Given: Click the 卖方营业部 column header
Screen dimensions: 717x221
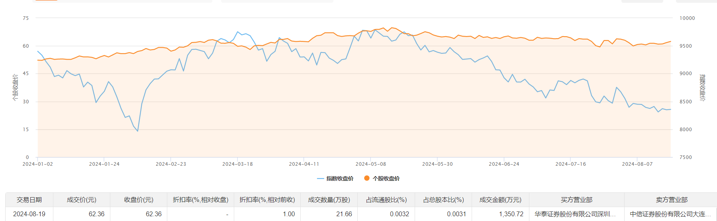Looking at the screenshot, I should [x=672, y=200].
